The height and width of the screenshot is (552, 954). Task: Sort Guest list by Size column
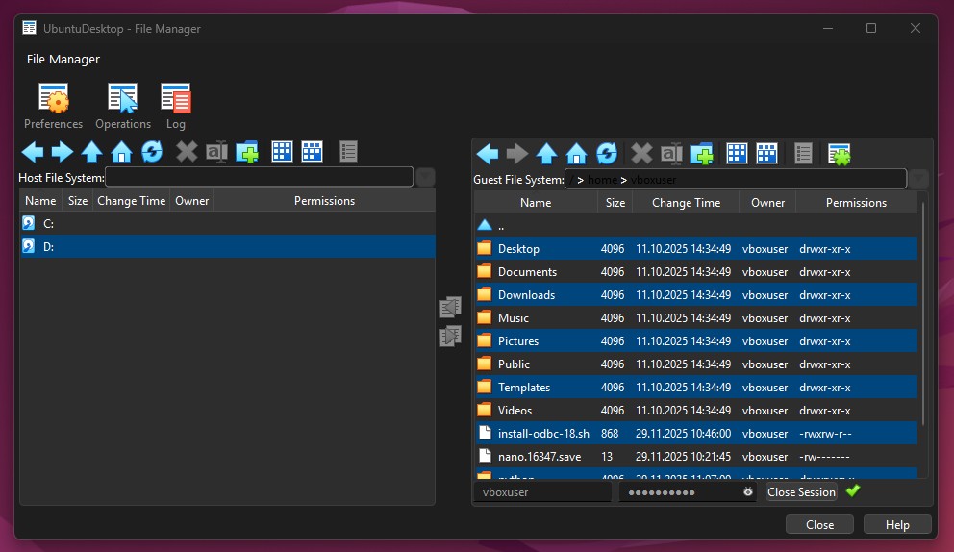tap(615, 203)
